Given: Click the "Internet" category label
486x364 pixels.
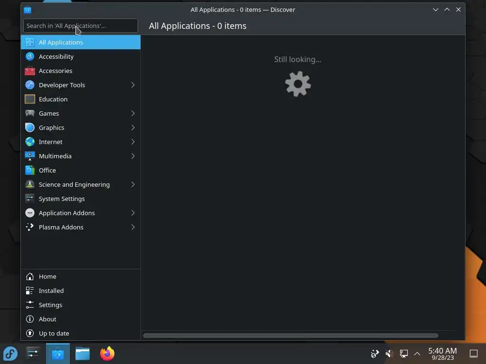Looking at the screenshot, I should [x=50, y=142].
